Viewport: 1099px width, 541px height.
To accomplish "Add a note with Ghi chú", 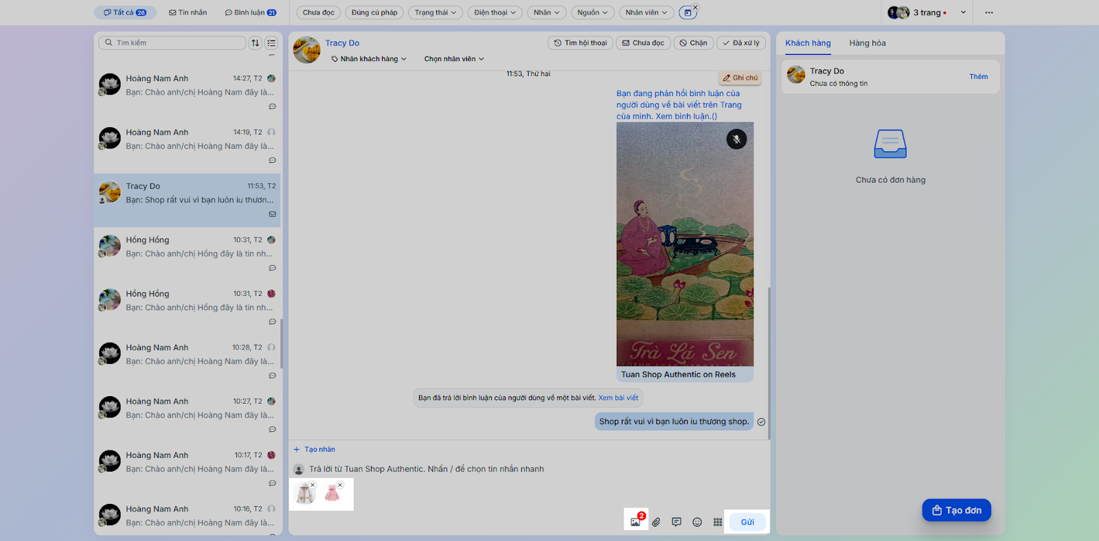I will [x=740, y=78].
